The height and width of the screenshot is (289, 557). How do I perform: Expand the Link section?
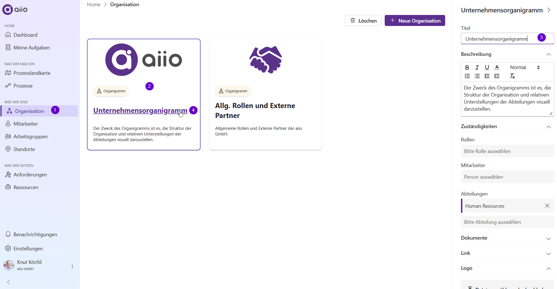point(549,253)
